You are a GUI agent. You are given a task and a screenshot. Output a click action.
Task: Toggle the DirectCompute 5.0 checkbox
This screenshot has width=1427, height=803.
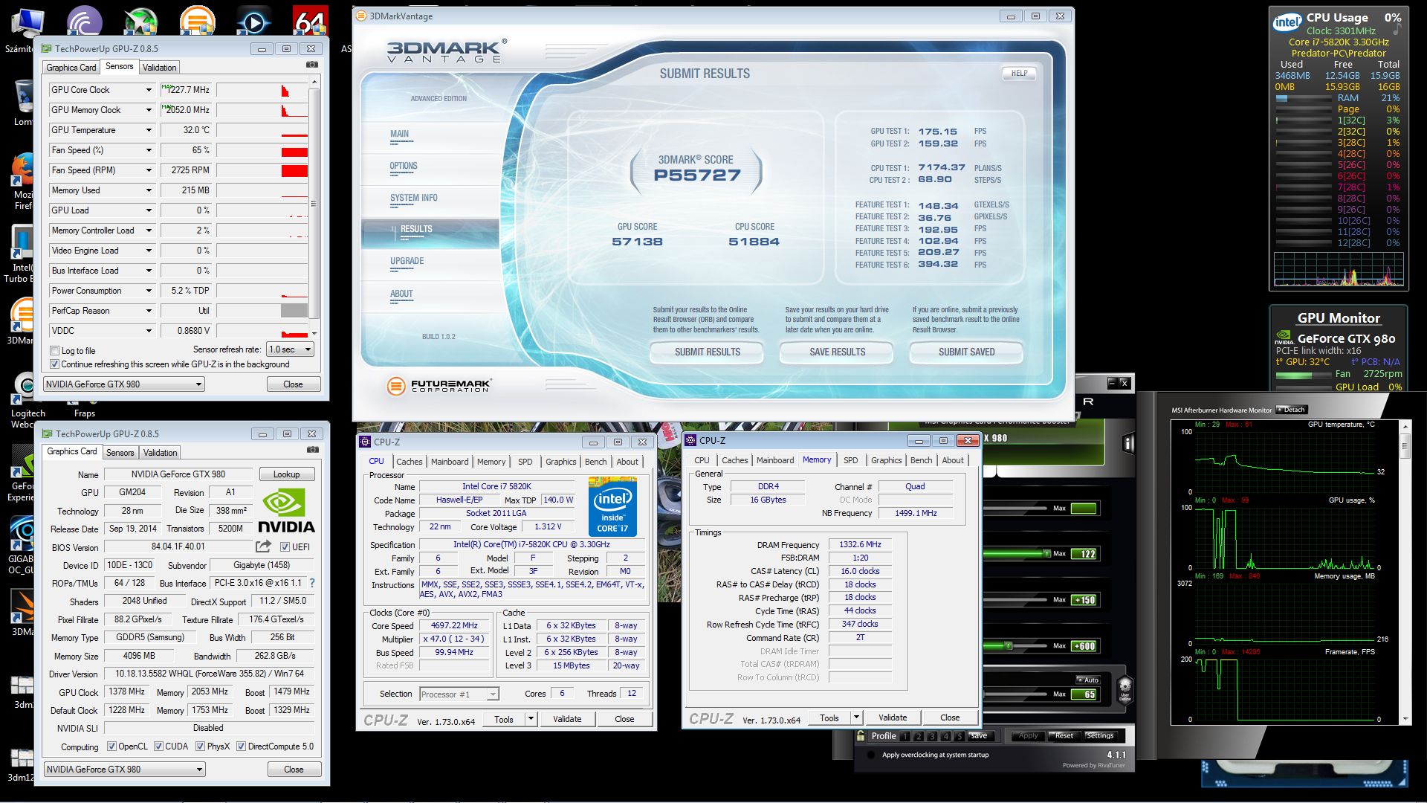241,746
